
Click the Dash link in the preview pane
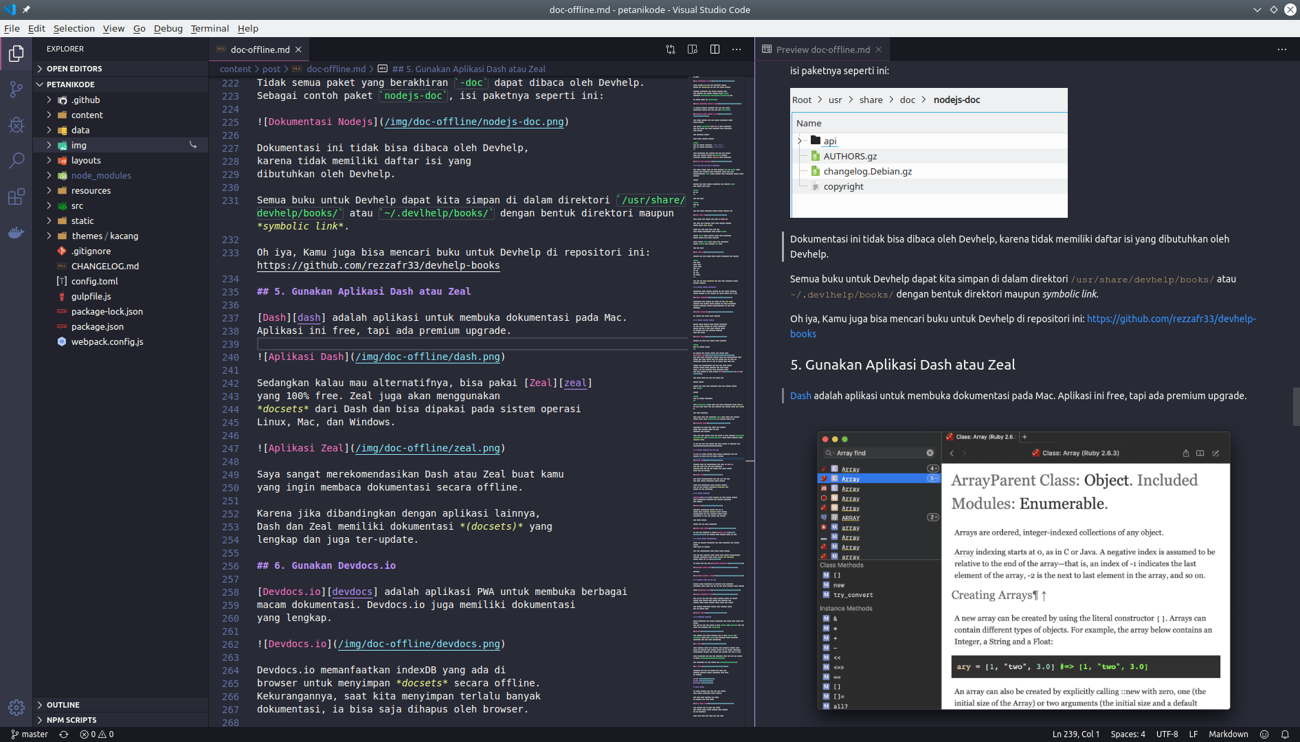(800, 396)
